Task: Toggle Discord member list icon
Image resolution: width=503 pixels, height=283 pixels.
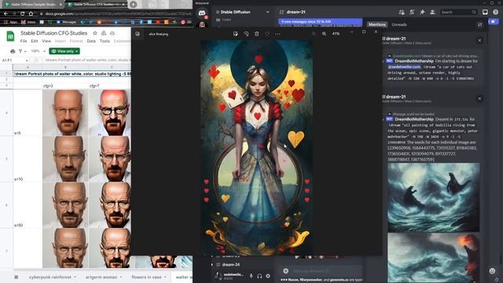Action: [x=432, y=12]
